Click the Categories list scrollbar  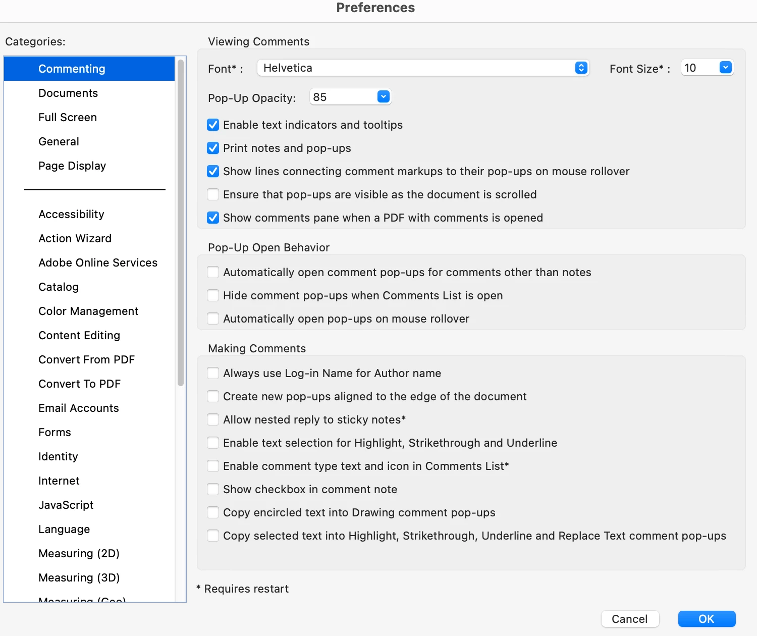tap(181, 222)
